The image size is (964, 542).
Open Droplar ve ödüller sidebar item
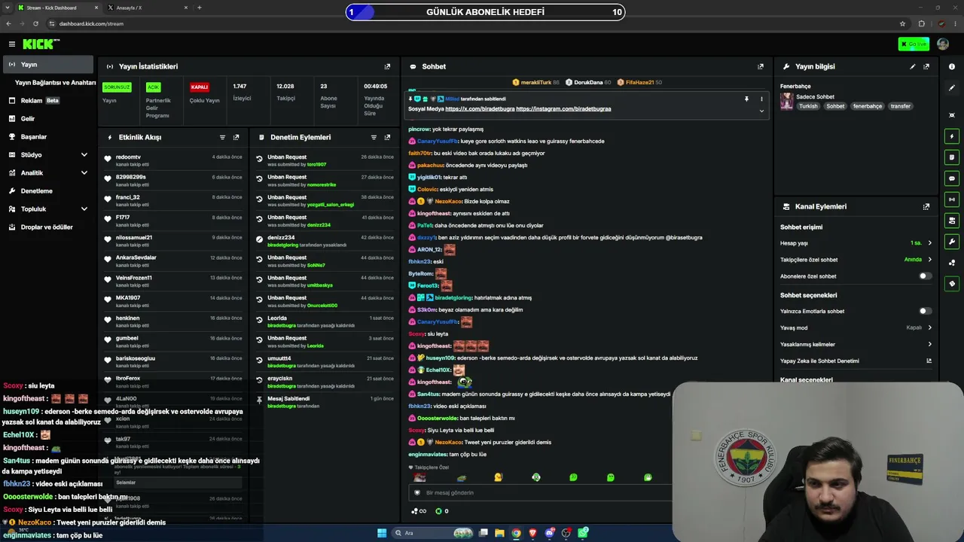[x=48, y=227]
